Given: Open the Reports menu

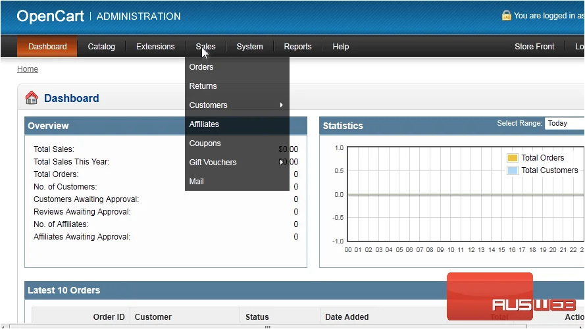Looking at the screenshot, I should [297, 47].
